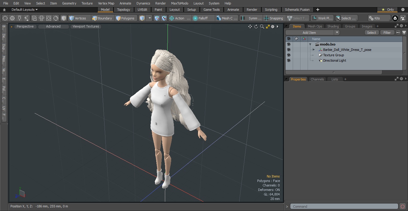The width and height of the screenshot is (408, 211).
Task: Collapse the modo.lxo scene tree
Action: (310, 44)
